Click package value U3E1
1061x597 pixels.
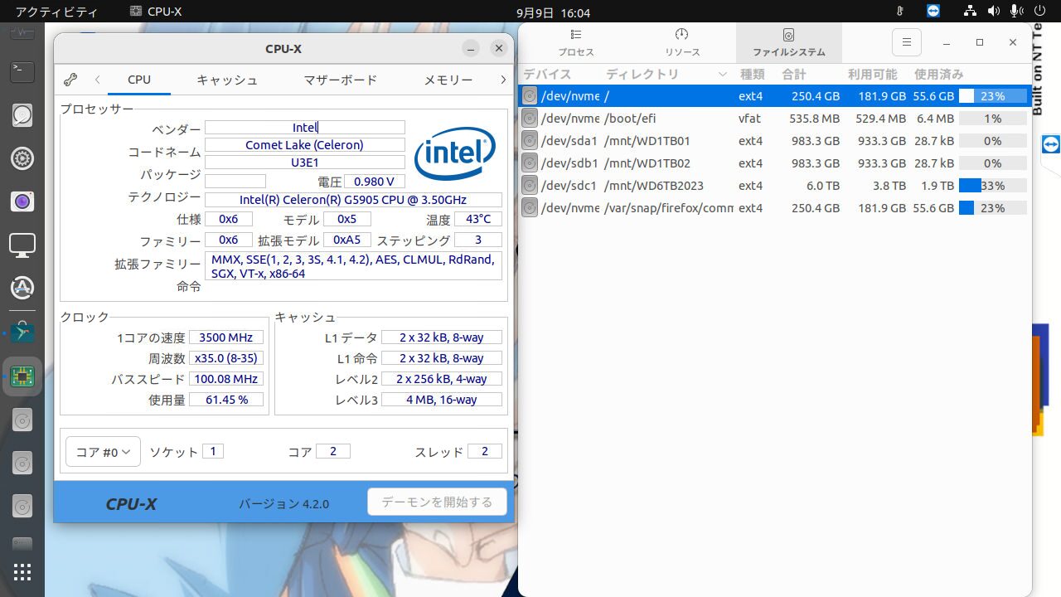(x=305, y=163)
